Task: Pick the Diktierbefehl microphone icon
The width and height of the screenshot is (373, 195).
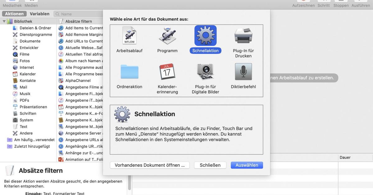Action: (243, 72)
